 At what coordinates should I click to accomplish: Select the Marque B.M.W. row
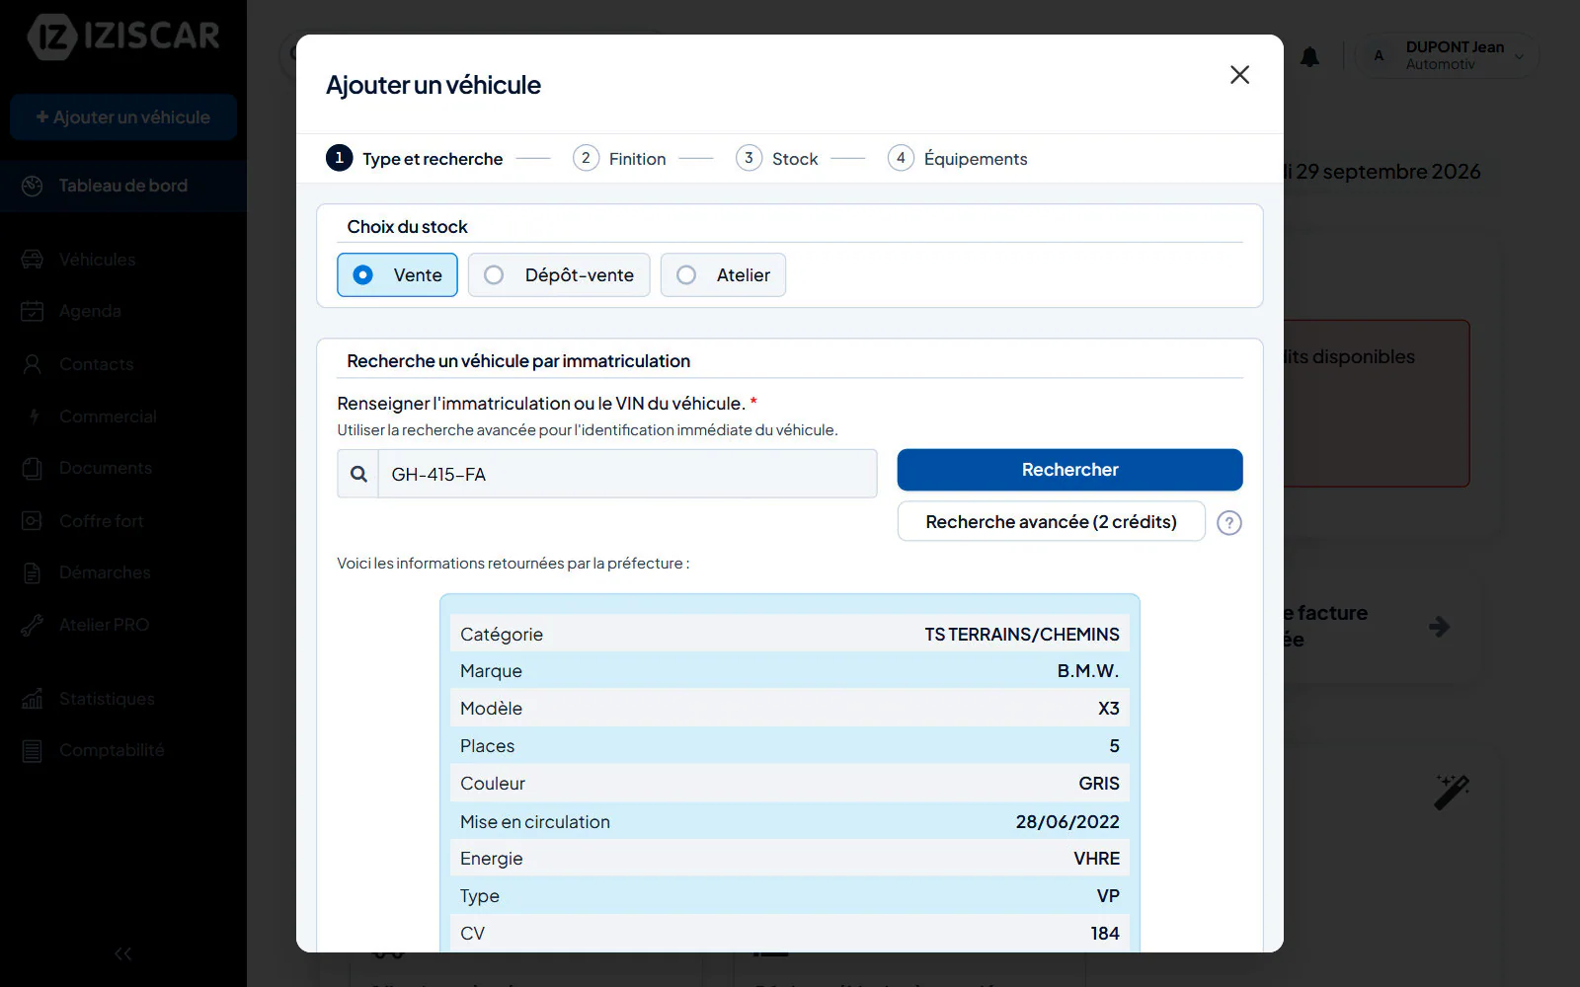click(790, 671)
